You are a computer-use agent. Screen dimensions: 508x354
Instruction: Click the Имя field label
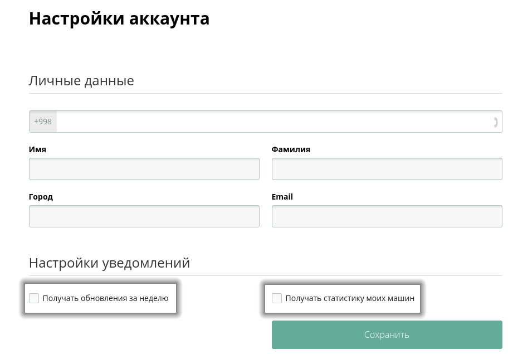pyautogui.click(x=37, y=149)
